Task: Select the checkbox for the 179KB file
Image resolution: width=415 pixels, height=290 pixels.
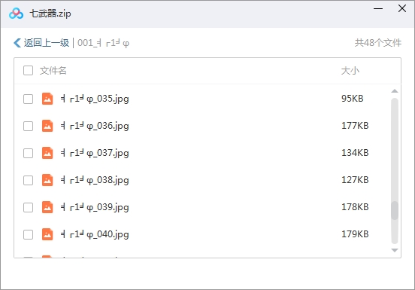Action: tap(28, 234)
